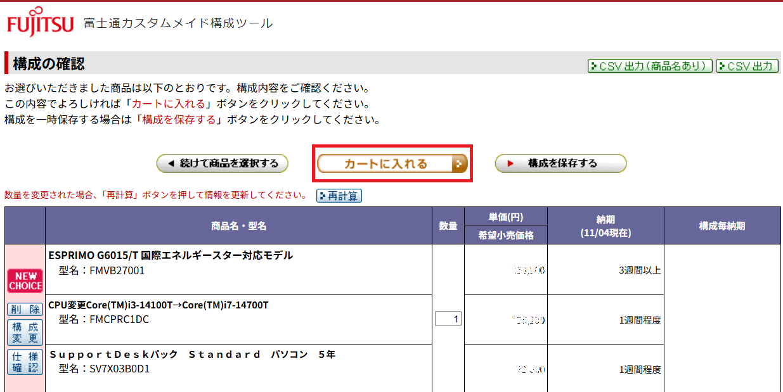Click the NEW CHOICE badge
Image resolution: width=783 pixels, height=392 pixels.
25,281
